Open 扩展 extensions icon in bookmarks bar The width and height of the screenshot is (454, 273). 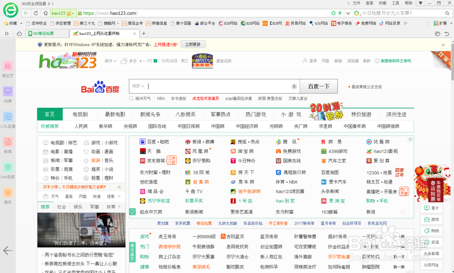(x=436, y=23)
